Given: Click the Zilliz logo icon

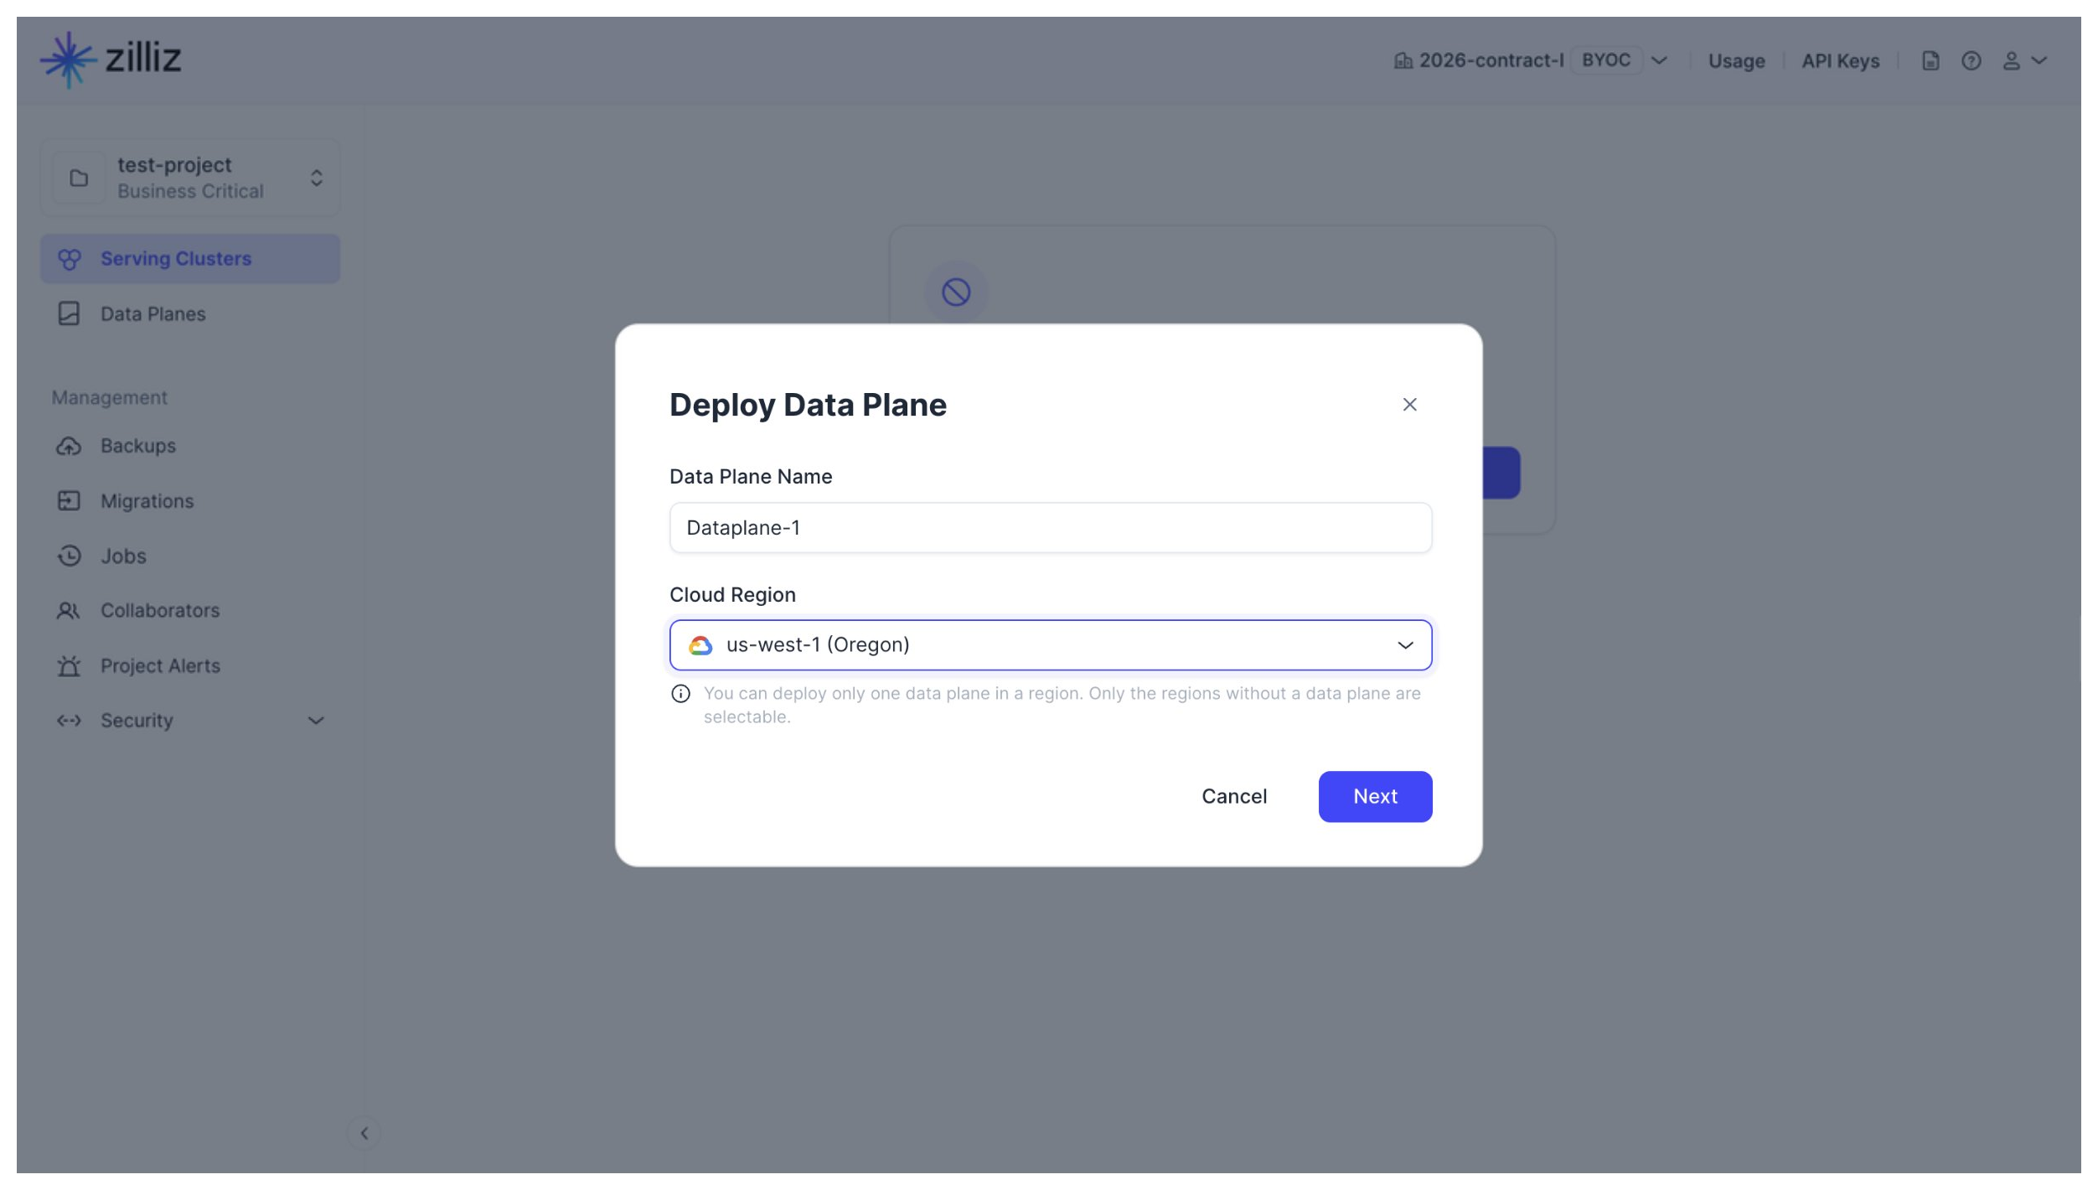Looking at the screenshot, I should [69, 59].
